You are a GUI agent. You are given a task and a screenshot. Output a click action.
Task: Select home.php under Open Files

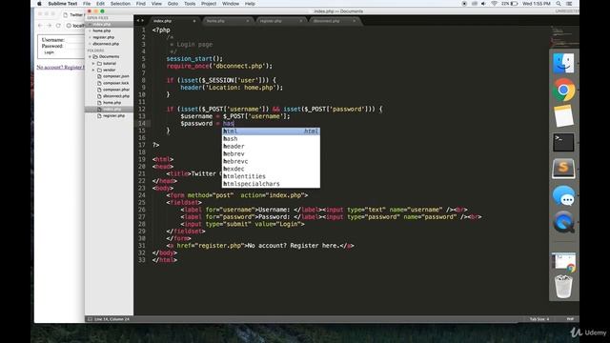(102, 30)
